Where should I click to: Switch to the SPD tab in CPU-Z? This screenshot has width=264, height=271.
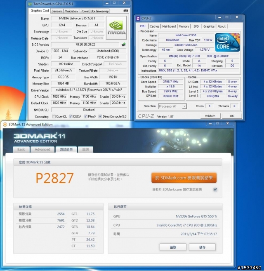click(196, 26)
